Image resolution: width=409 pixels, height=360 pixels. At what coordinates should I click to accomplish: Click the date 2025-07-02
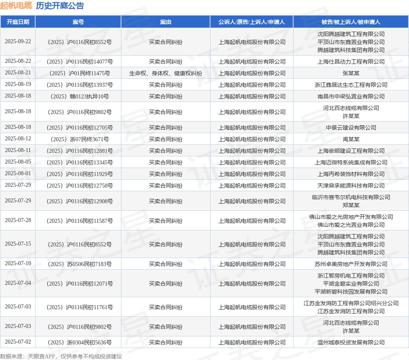[18, 342]
